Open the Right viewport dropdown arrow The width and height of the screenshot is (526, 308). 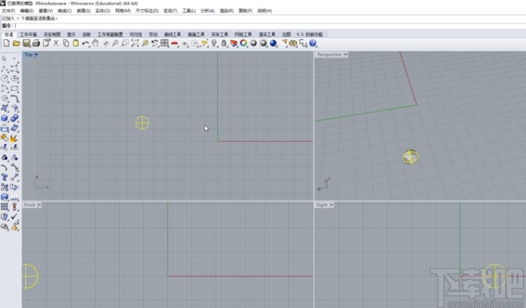click(x=332, y=205)
